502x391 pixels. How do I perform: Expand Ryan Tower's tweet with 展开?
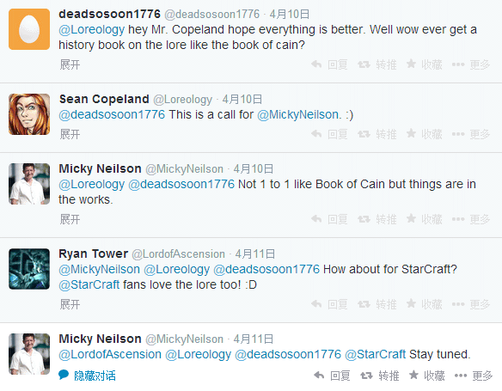(x=70, y=304)
